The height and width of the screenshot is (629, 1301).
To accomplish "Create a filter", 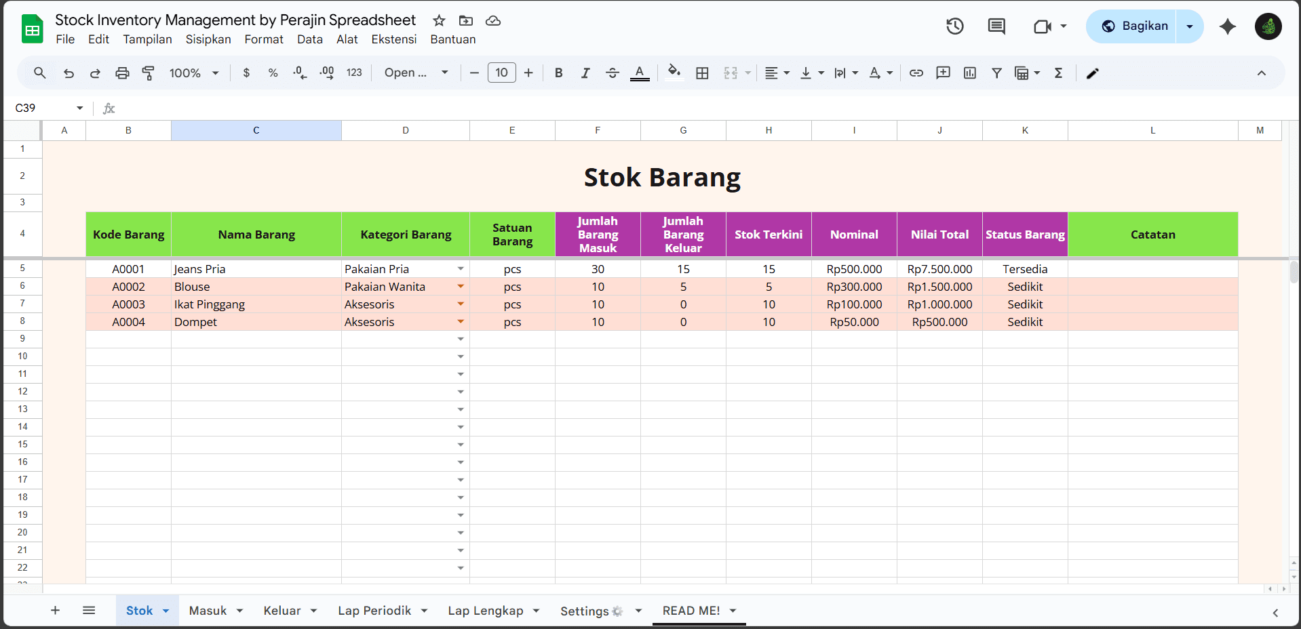I will click(996, 73).
